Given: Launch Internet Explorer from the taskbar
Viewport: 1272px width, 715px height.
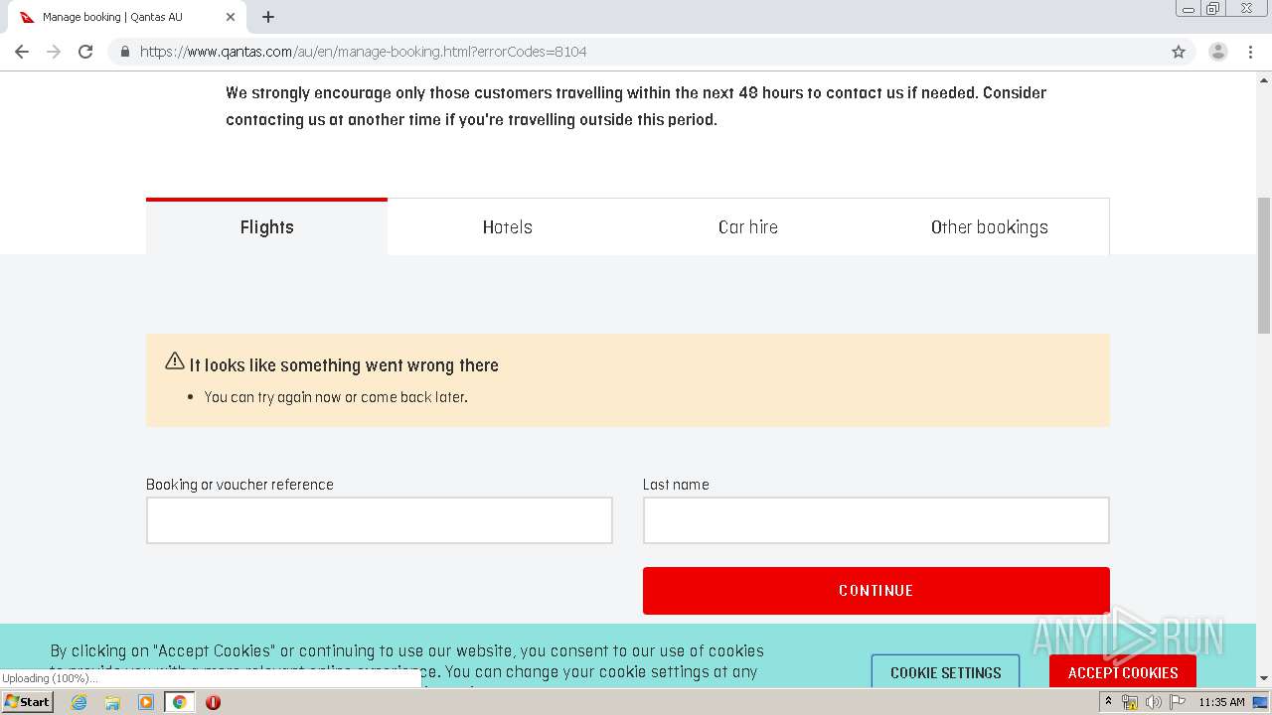Looking at the screenshot, I should pyautogui.click(x=79, y=702).
